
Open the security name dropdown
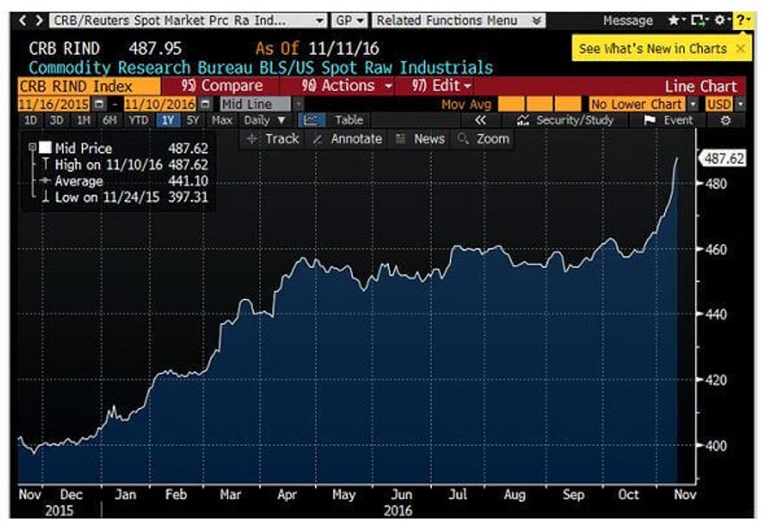189,21
